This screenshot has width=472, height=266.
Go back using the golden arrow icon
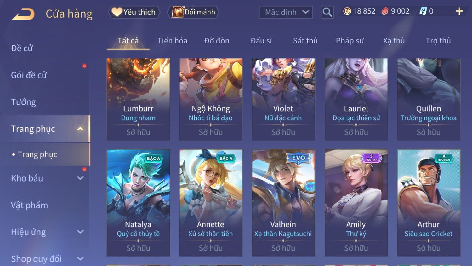point(23,14)
